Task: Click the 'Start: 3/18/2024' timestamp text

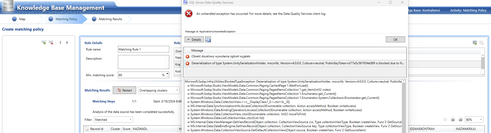Action: coord(167,101)
